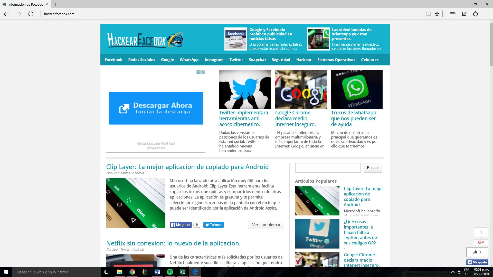Open the Redes Sociales menu item
Screen dimensions: 493x277
tap(142, 60)
